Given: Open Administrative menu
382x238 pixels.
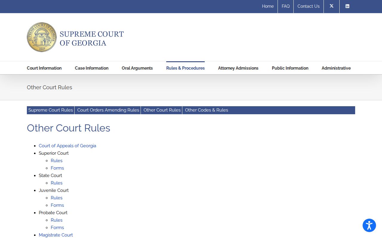Looking at the screenshot, I should tap(336, 68).
